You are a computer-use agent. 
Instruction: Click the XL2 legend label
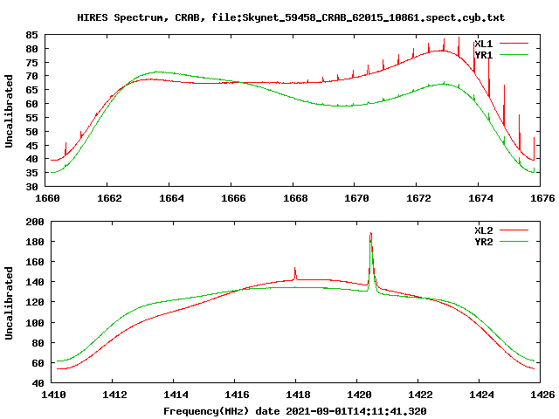(484, 230)
